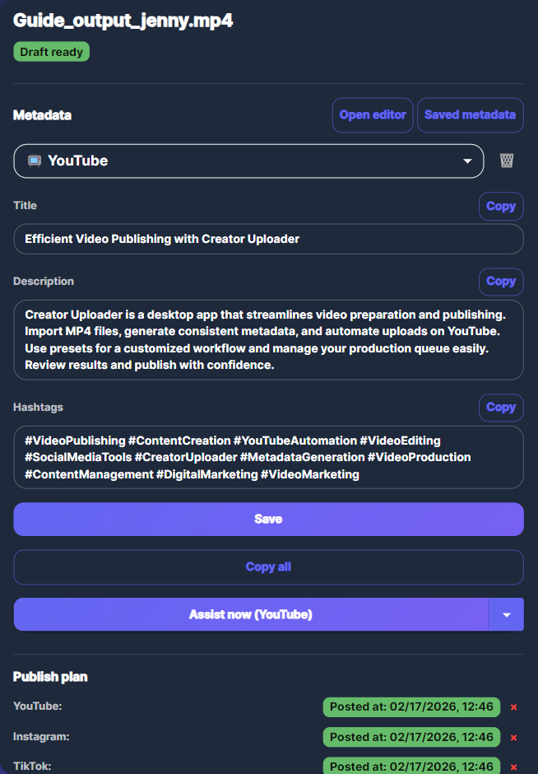Copy the Title field

tap(500, 206)
